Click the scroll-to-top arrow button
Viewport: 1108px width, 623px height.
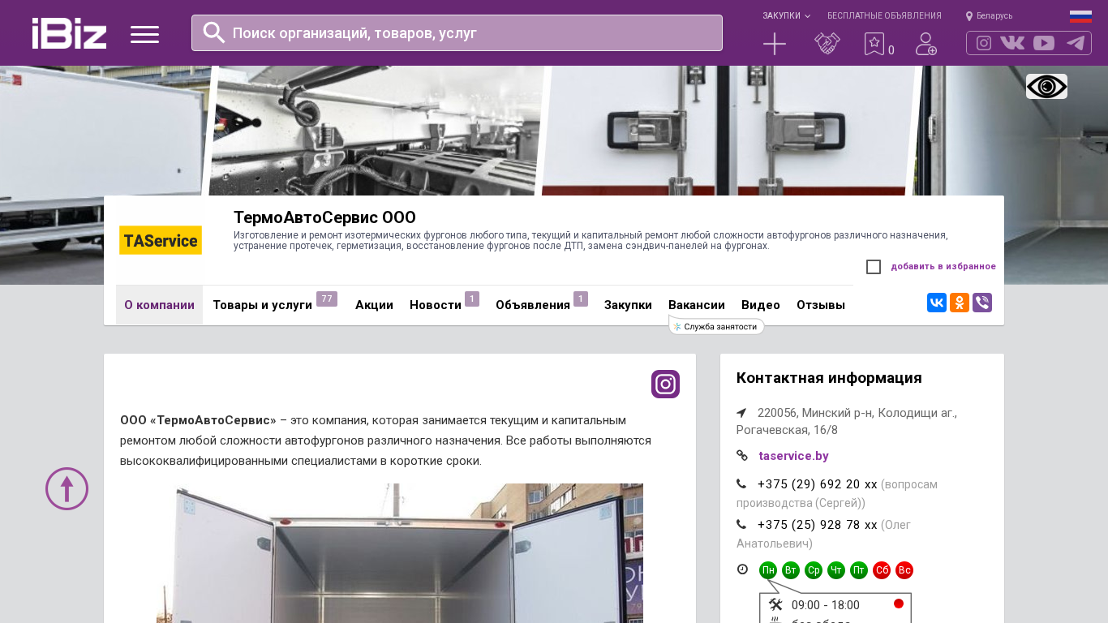(67, 488)
